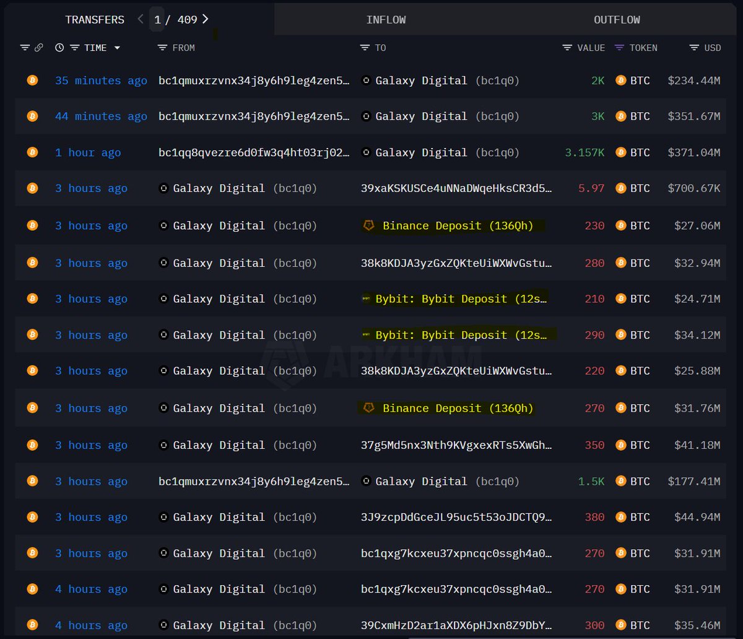Image resolution: width=743 pixels, height=639 pixels.
Task: Open Binance Deposit (136Qh) in the 270 BTC $31.76M row
Action: (458, 408)
